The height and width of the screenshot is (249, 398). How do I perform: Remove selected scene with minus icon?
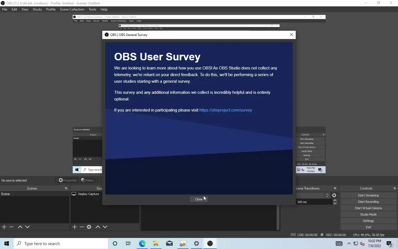pos(11,227)
